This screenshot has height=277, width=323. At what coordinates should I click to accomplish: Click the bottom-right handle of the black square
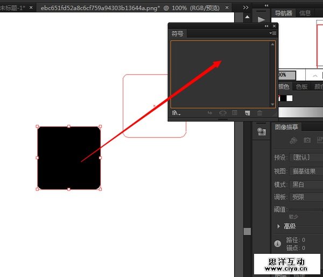pyautogui.click(x=100, y=189)
